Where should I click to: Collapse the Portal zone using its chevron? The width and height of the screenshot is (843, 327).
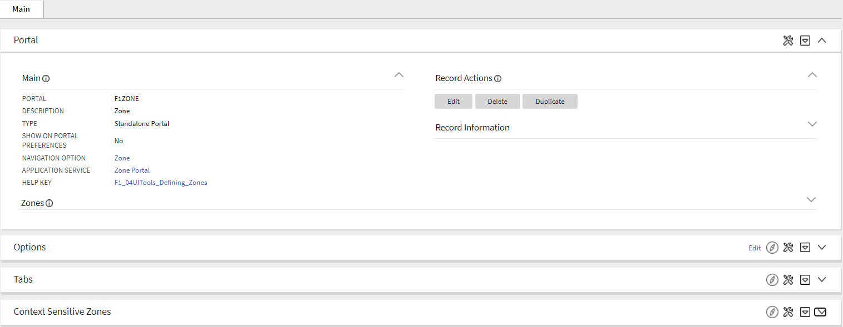pyautogui.click(x=822, y=40)
